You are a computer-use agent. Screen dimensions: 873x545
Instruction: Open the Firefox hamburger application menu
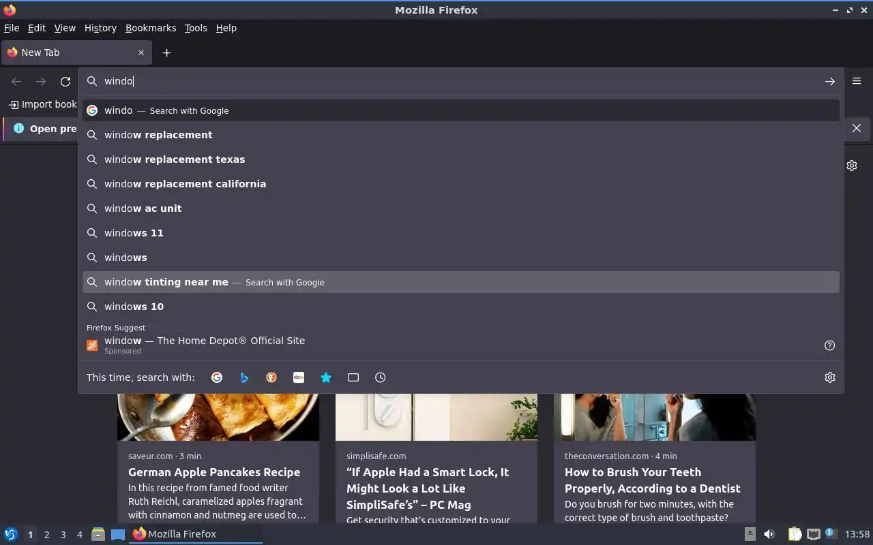[857, 80]
